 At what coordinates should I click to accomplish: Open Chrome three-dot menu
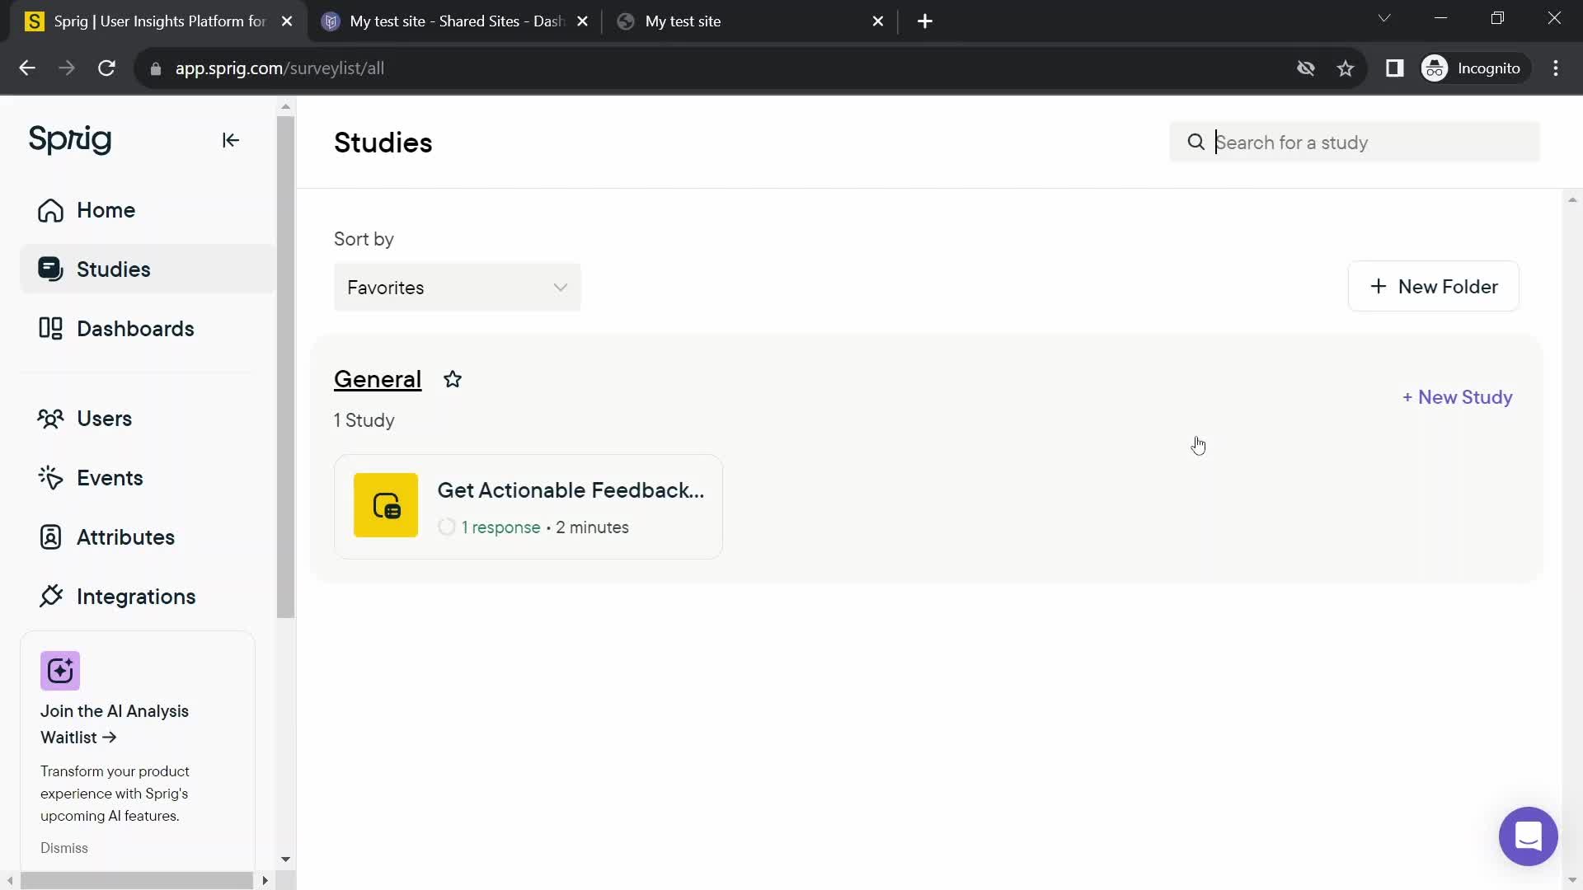[x=1556, y=68]
